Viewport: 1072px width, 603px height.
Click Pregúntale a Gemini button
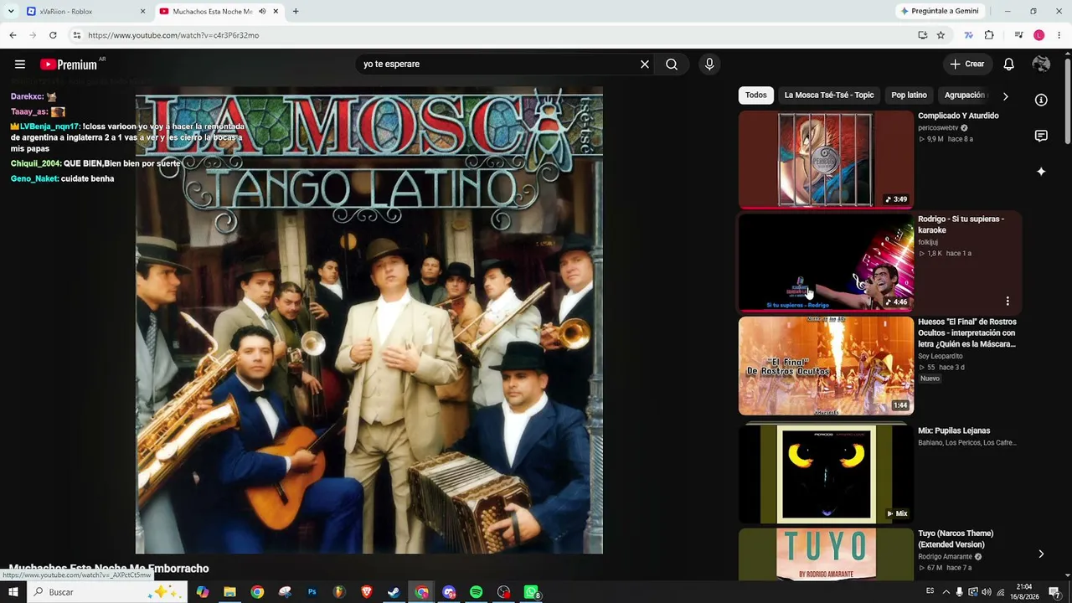[x=939, y=12]
